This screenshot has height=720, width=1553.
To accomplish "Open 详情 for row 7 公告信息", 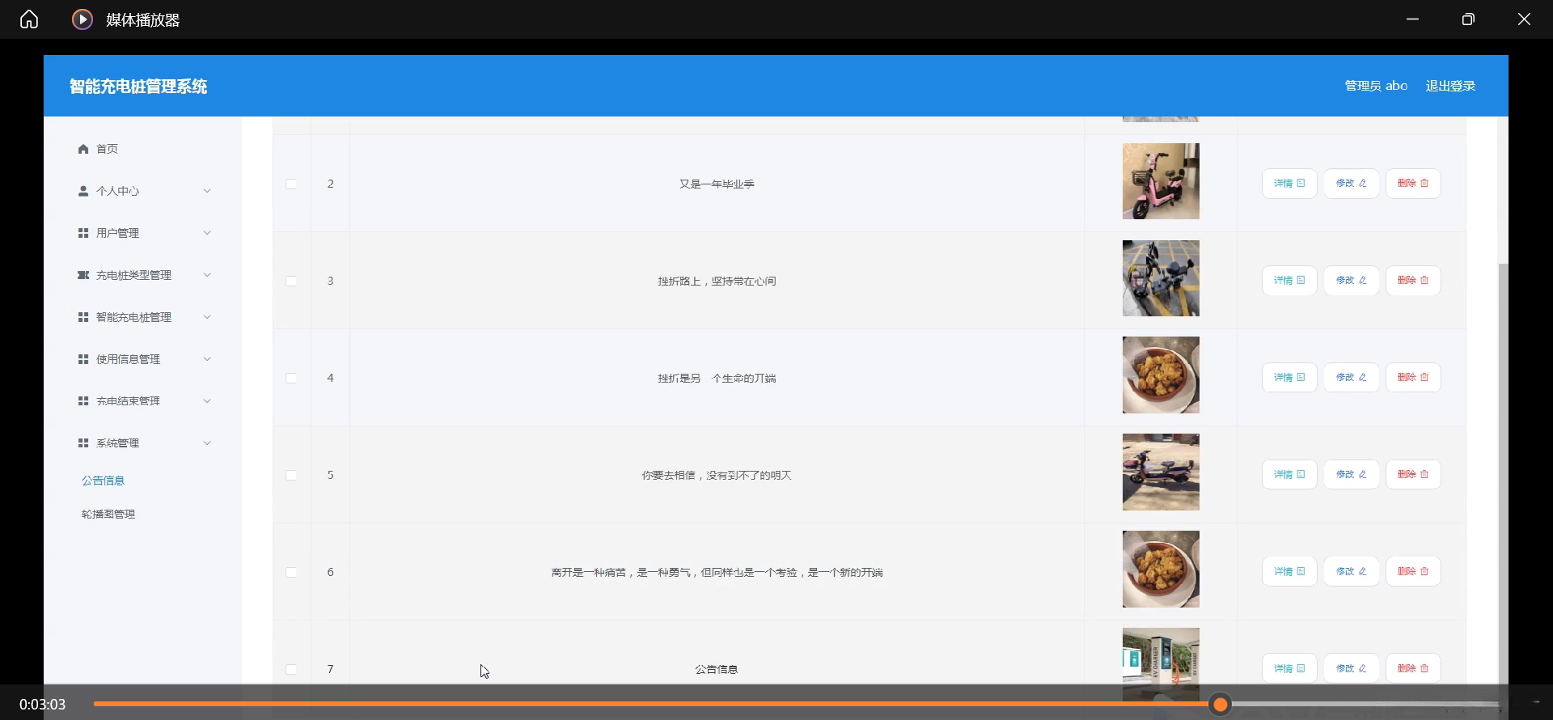I will coord(1289,669).
